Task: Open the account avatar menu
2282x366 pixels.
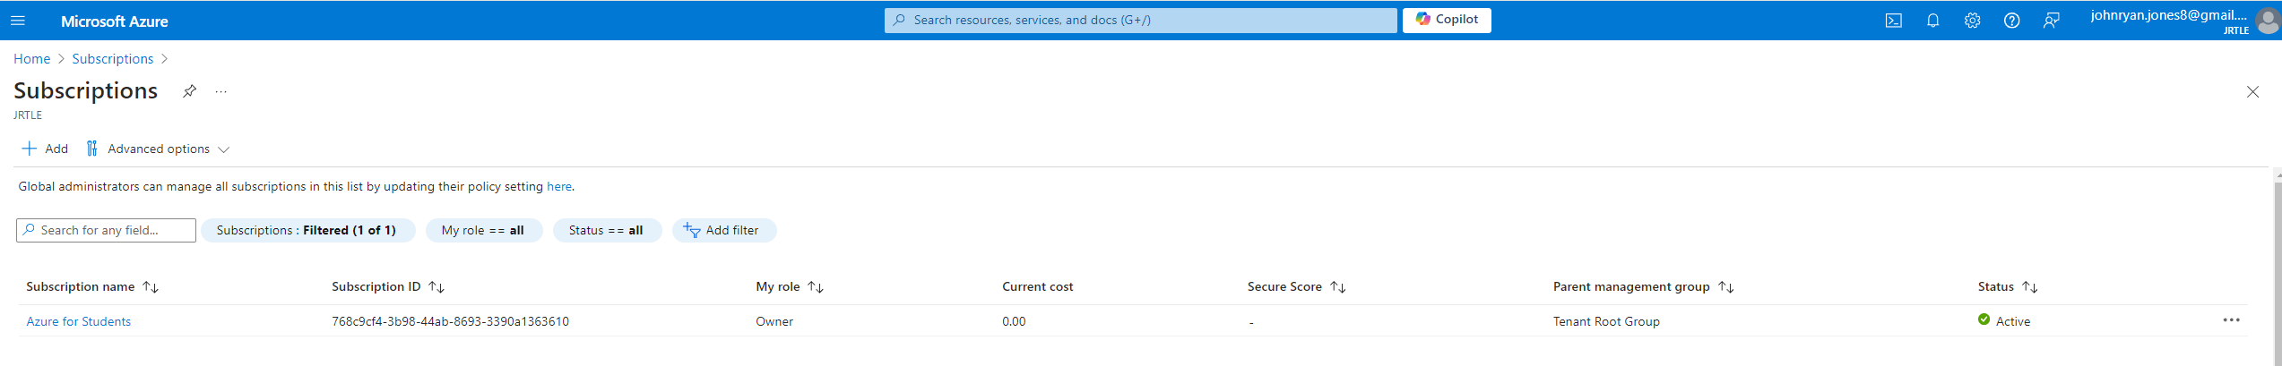Action: [2268, 21]
